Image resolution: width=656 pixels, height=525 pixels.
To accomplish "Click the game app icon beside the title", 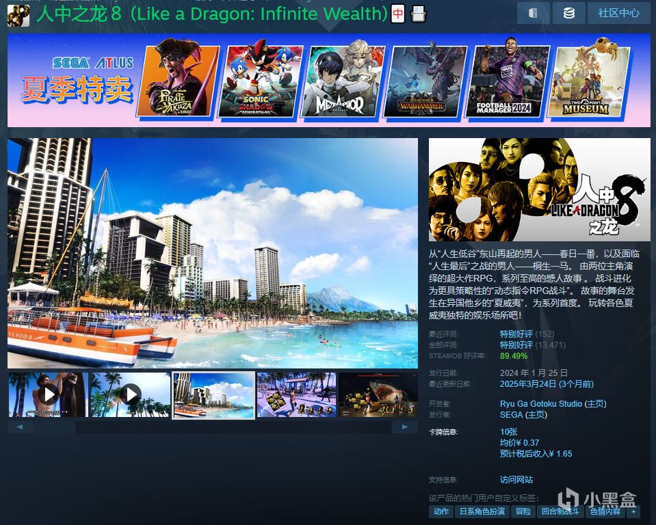I will (x=18, y=15).
